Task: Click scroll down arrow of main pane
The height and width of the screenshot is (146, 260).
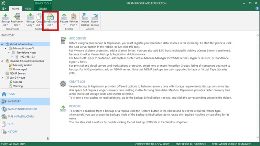Action: click(x=258, y=137)
